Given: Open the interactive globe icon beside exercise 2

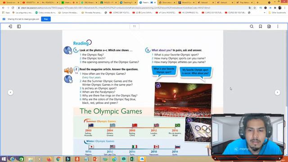Looking at the screenshot, I should [x=68, y=79].
